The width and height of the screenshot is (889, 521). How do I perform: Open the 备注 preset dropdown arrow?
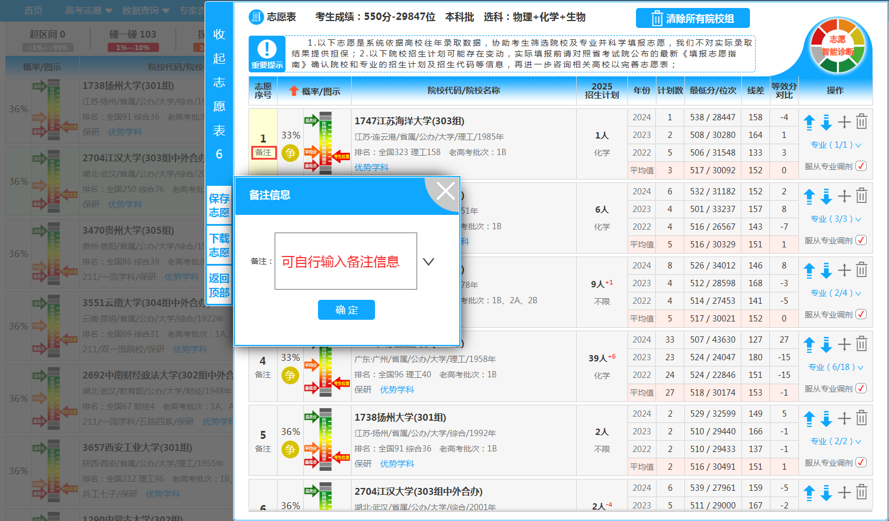coord(429,262)
